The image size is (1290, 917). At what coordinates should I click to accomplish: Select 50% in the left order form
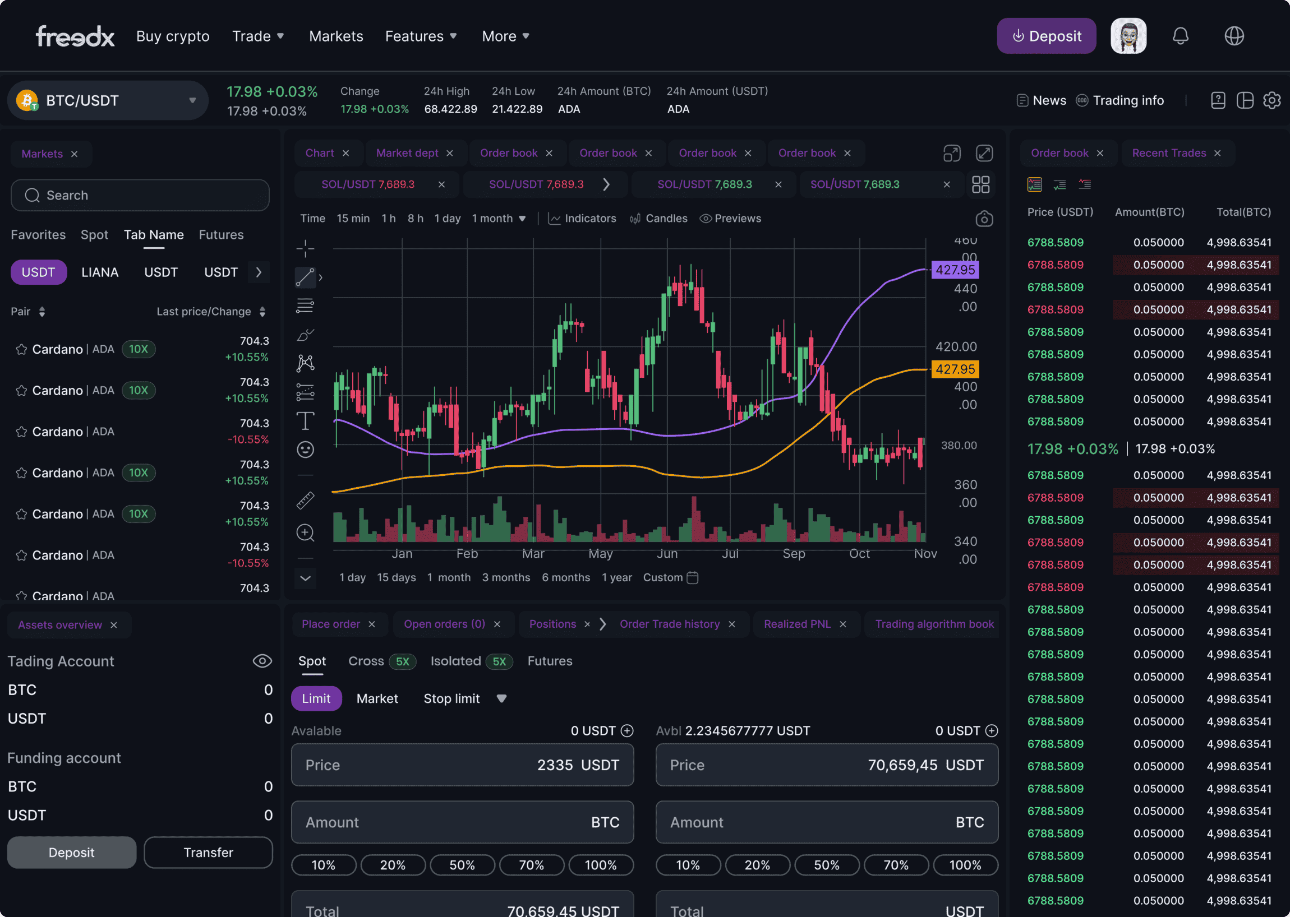point(462,864)
